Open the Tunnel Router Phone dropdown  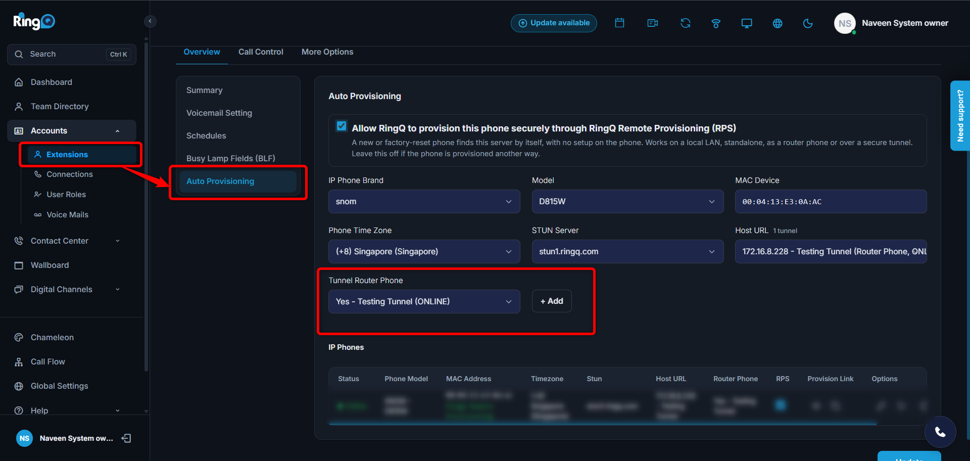(x=424, y=301)
